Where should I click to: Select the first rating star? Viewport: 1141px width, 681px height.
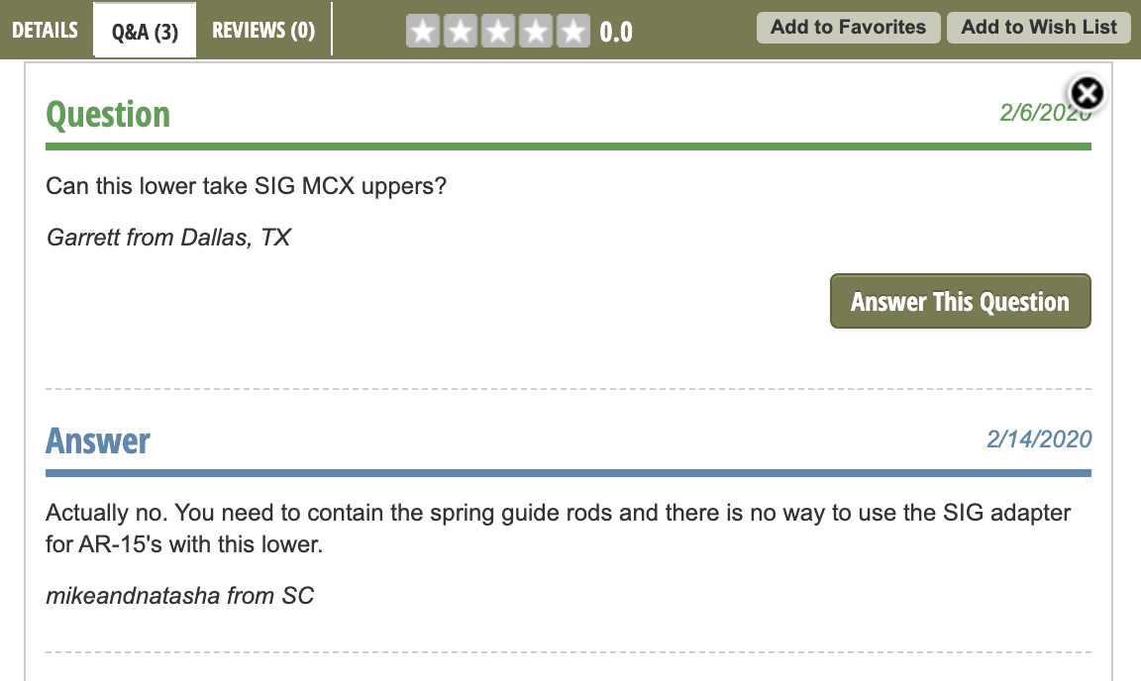tap(423, 32)
